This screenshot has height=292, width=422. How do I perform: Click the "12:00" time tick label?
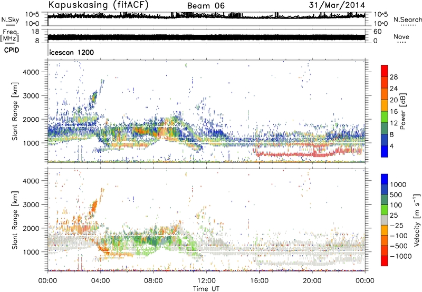click(206, 281)
